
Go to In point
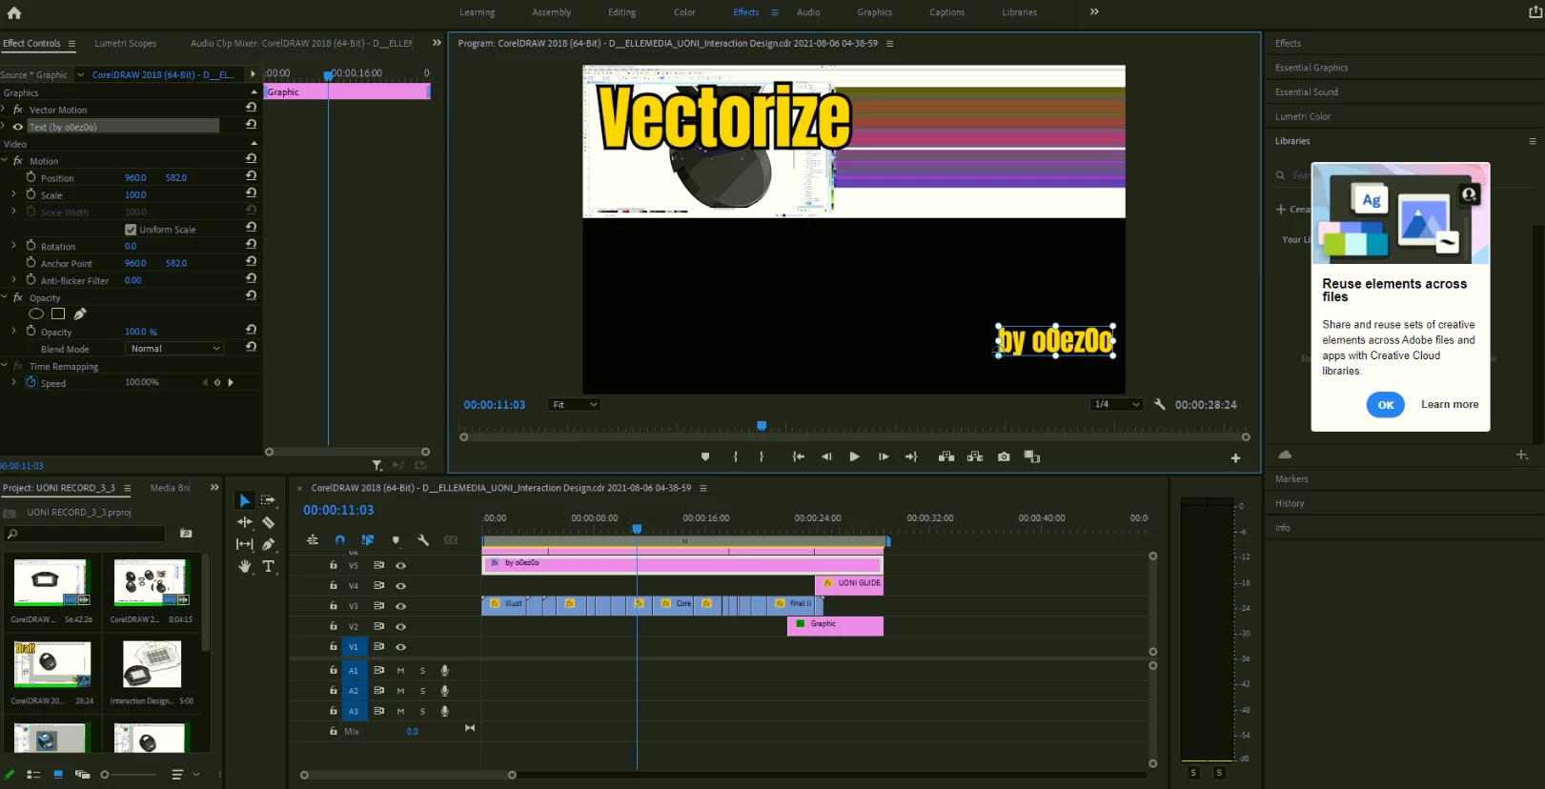pos(799,456)
